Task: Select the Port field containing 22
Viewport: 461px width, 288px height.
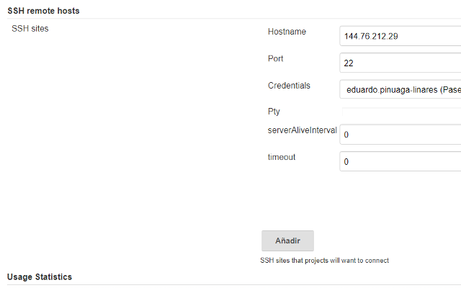Action: point(400,63)
